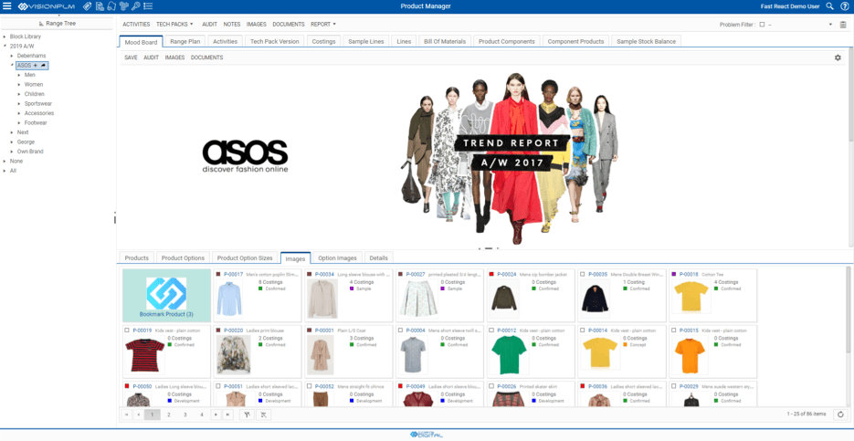Click the clipboard icon beside Problem Filter

pyautogui.click(x=843, y=25)
